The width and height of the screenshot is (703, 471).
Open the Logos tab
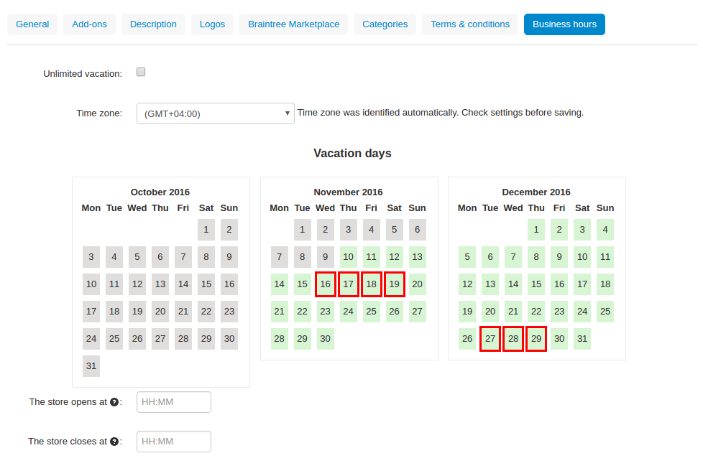click(212, 24)
